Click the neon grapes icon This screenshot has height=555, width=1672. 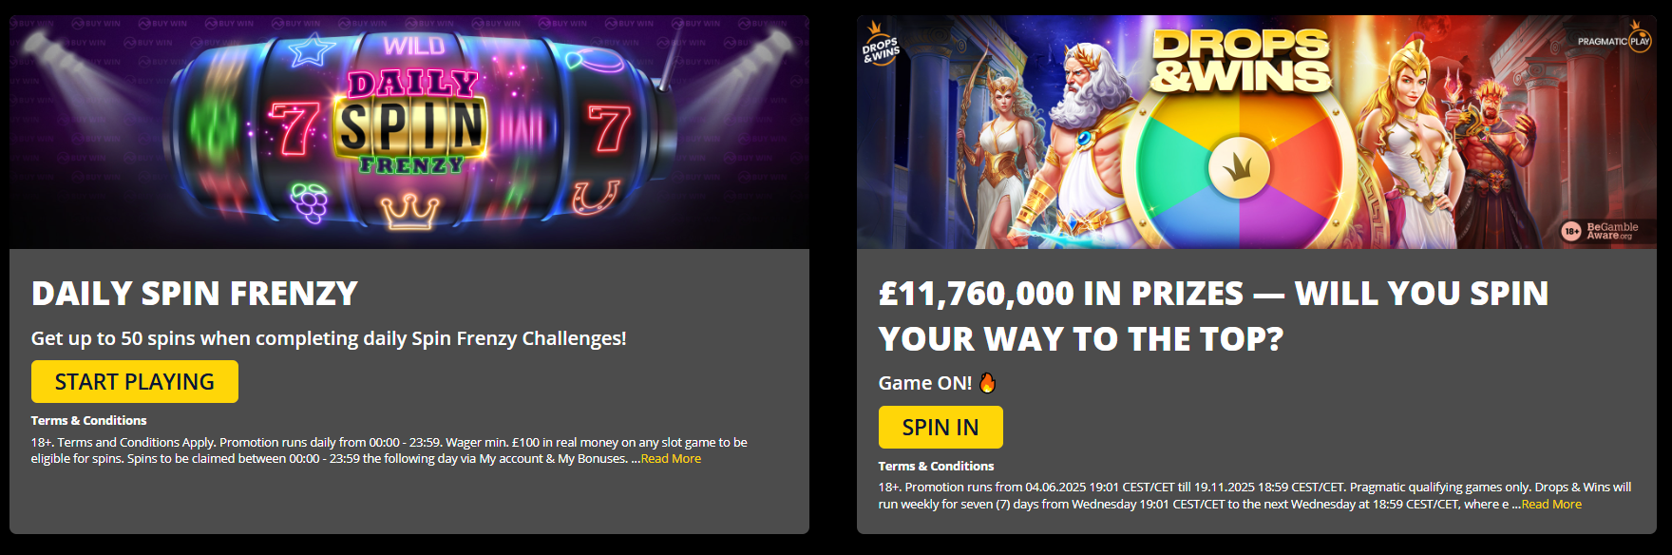tap(309, 201)
